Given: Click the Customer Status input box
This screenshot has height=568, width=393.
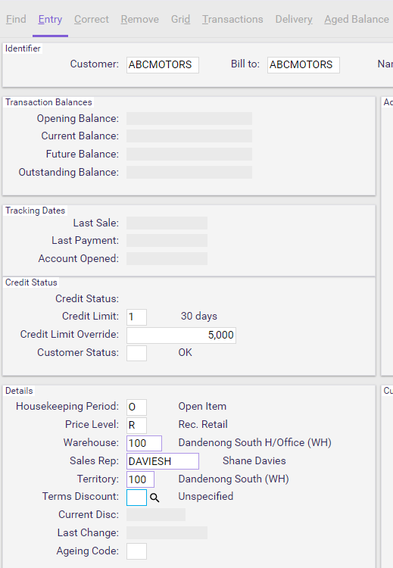Looking at the screenshot, I should pyautogui.click(x=136, y=353).
